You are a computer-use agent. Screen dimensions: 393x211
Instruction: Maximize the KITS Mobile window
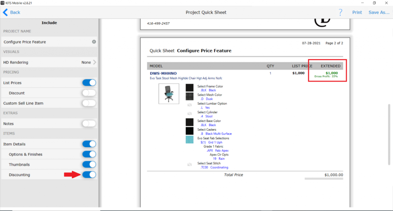(374, 3)
